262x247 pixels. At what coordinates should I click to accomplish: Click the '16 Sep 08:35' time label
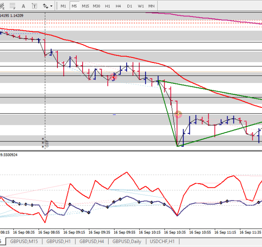point(24,232)
